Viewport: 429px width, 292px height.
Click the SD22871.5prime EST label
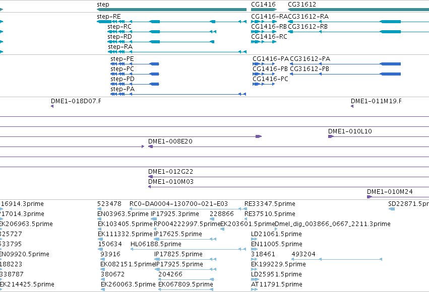click(408, 204)
